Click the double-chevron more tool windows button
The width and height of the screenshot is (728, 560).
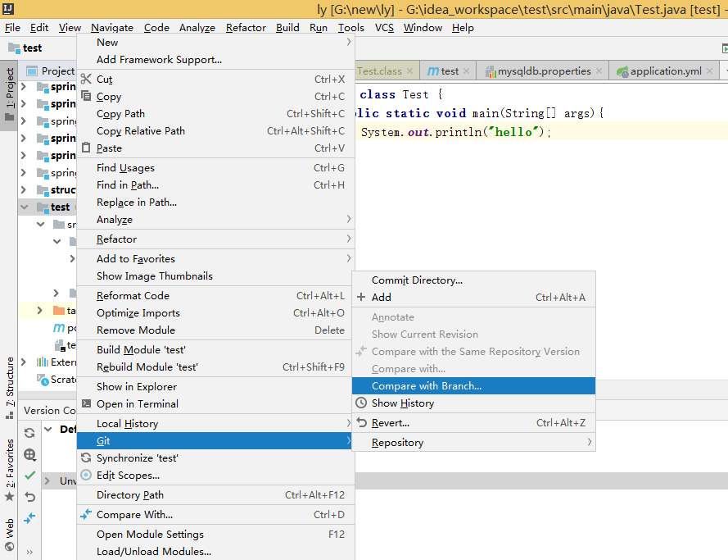point(29,552)
